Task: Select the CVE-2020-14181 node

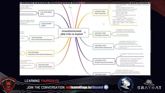Action: (102, 74)
